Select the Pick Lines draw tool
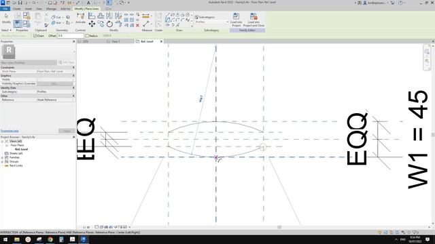The width and height of the screenshot is (435, 244). click(177, 25)
